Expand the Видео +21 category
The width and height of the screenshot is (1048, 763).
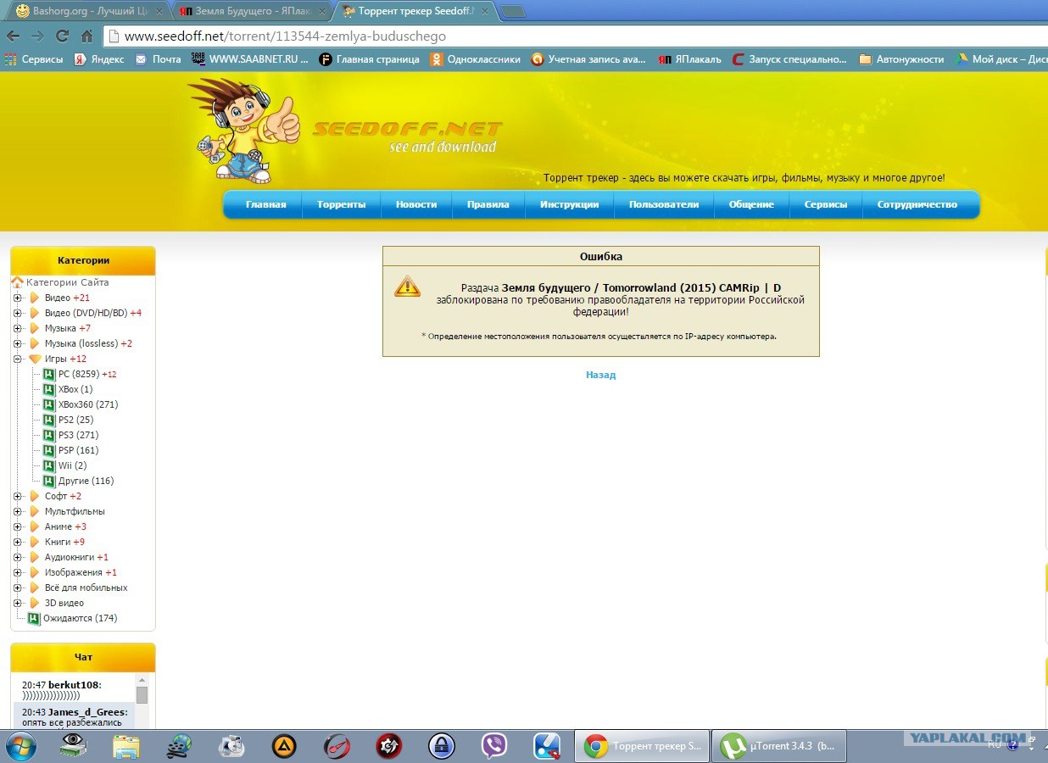pyautogui.click(x=17, y=298)
